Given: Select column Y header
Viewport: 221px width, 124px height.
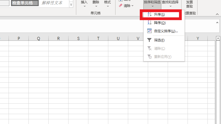Looking at the screenshot, I should pos(198,39).
